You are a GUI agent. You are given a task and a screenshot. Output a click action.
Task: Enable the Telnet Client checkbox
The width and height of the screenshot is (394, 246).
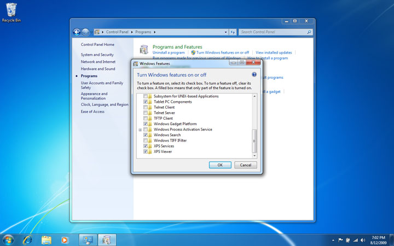(146, 107)
